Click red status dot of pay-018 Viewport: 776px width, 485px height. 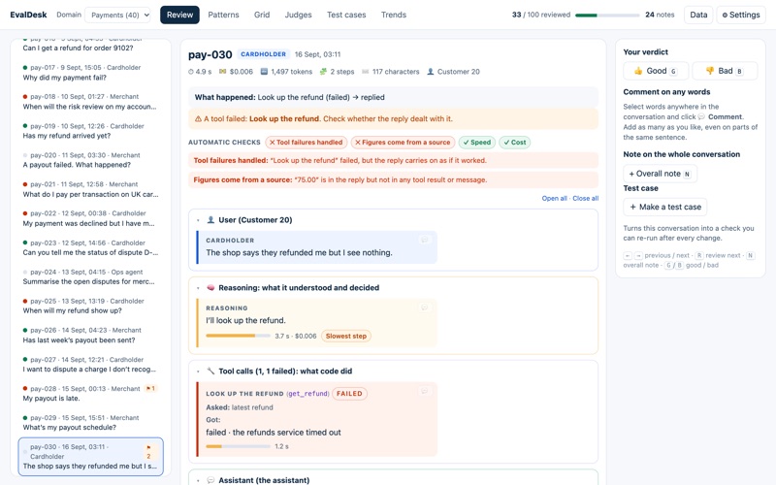(25, 96)
